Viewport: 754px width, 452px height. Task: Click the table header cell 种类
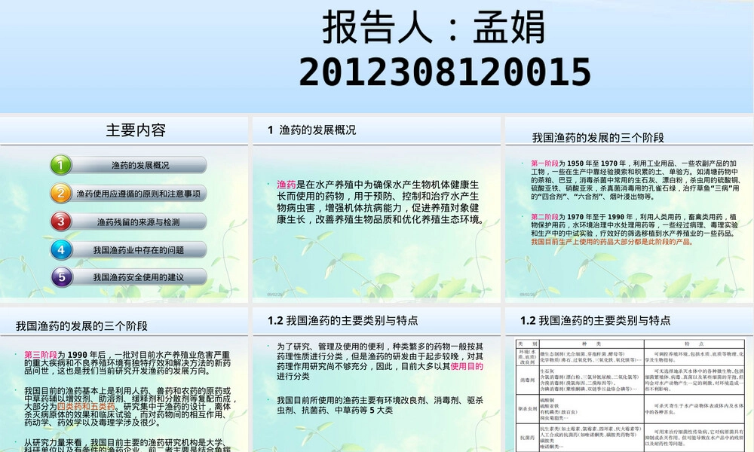pos(591,344)
